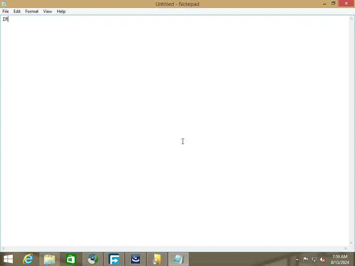Open Action Center flag icon

pyautogui.click(x=305, y=259)
